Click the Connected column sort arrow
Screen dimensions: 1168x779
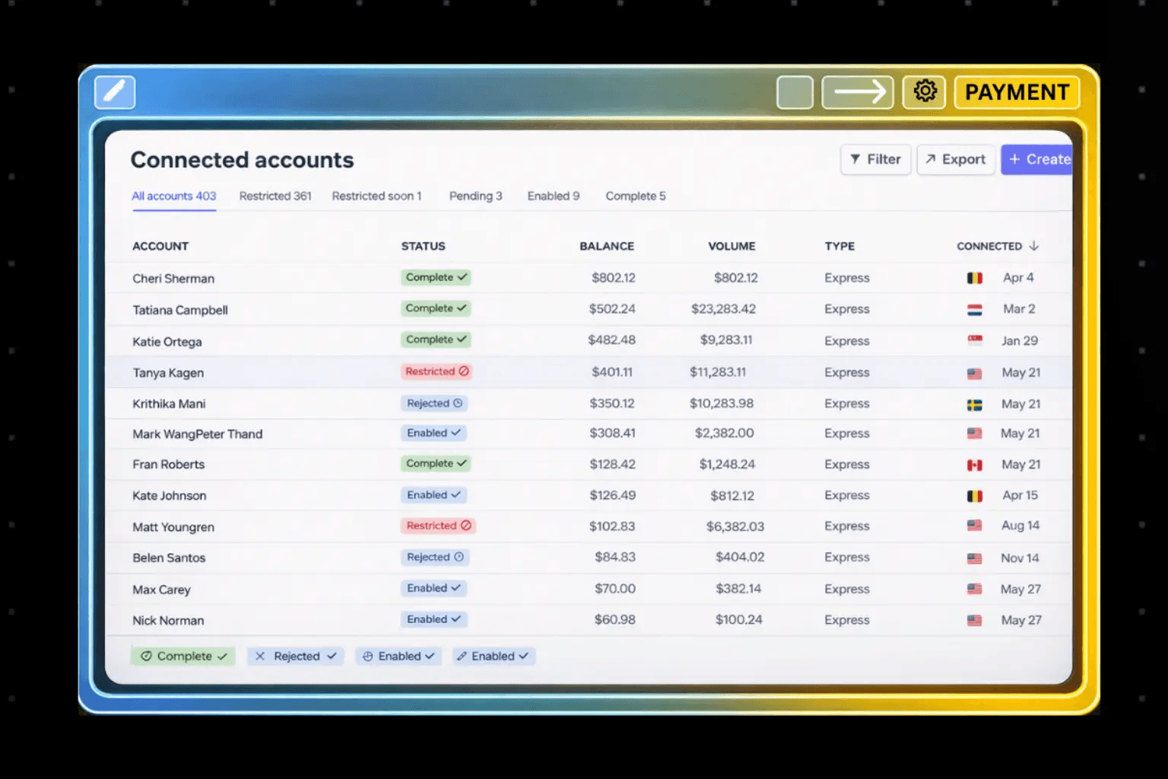pyautogui.click(x=1034, y=246)
